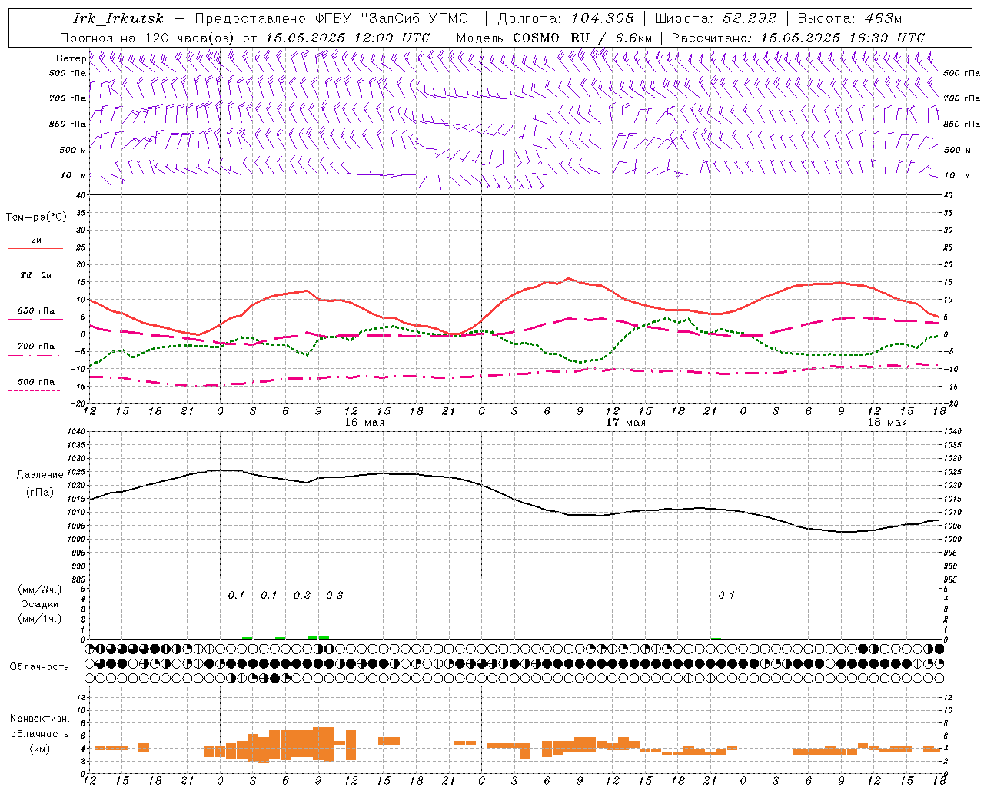This screenshot has width=984, height=787.
Task: Click the dashed line sample under Td 2м legend
Action: (x=35, y=284)
